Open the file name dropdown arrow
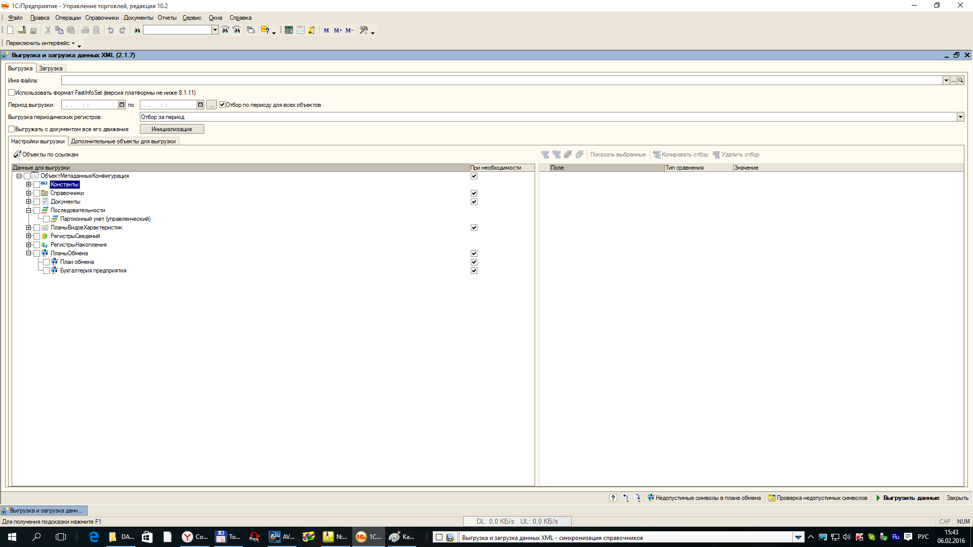The height and width of the screenshot is (547, 973). [x=946, y=81]
